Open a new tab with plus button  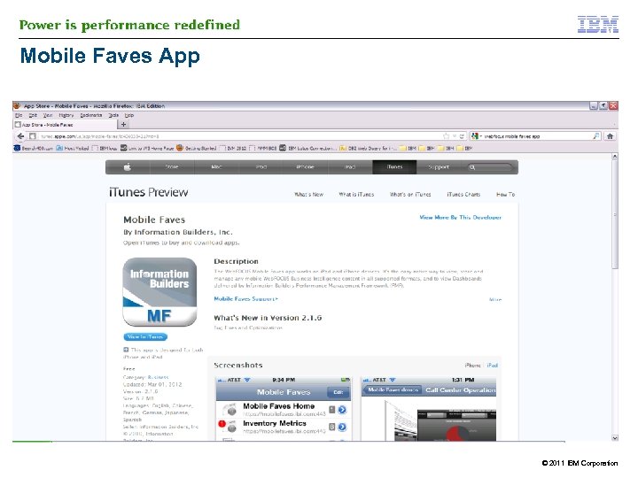coord(124,125)
